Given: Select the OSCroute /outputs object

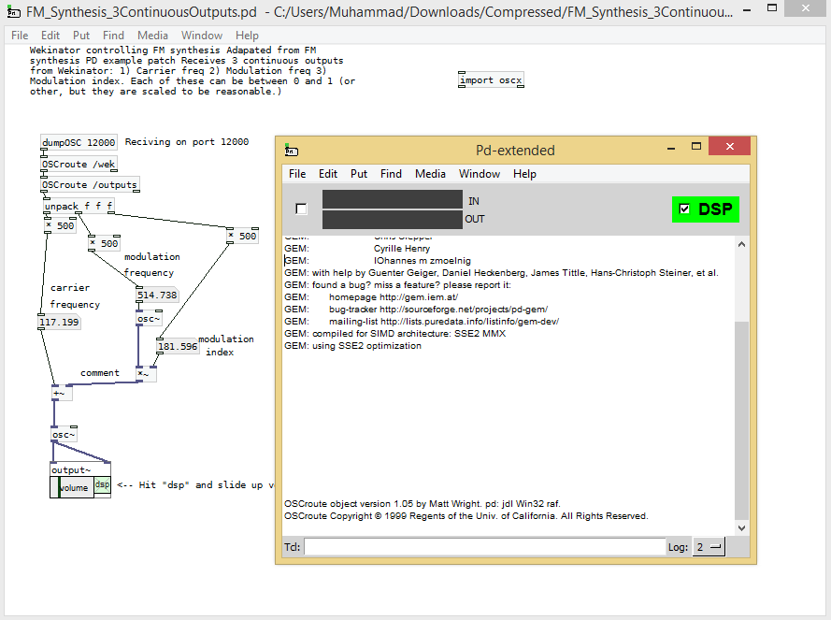Looking at the screenshot, I should [x=90, y=184].
